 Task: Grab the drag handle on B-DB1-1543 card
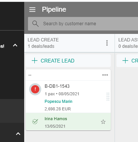(x=108, y=96)
